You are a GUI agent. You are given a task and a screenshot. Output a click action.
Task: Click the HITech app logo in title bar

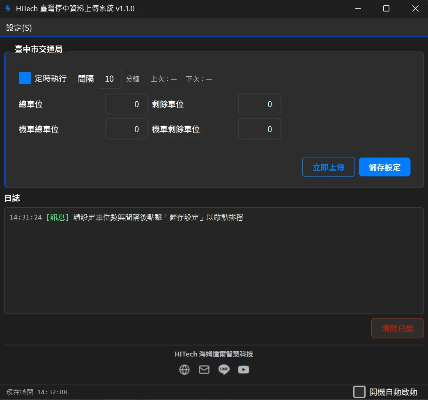(8, 9)
